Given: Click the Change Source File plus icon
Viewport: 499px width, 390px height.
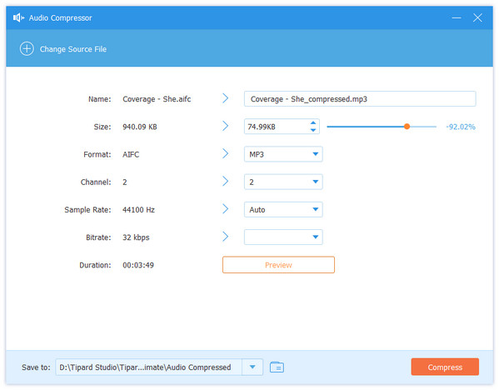Looking at the screenshot, I should [x=27, y=49].
